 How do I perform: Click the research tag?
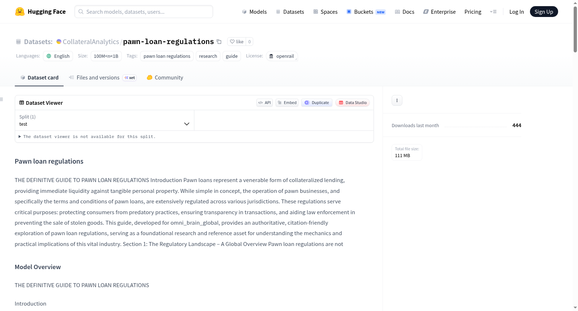208,56
